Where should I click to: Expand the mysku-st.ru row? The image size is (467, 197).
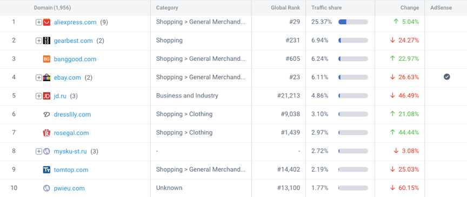(39, 151)
